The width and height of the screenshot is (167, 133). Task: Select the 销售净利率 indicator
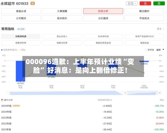21,43
